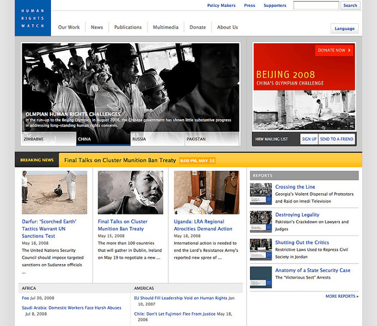Click the Olympian Human Rights Challenges headline
This screenshot has width=377, height=326.
tap(73, 114)
